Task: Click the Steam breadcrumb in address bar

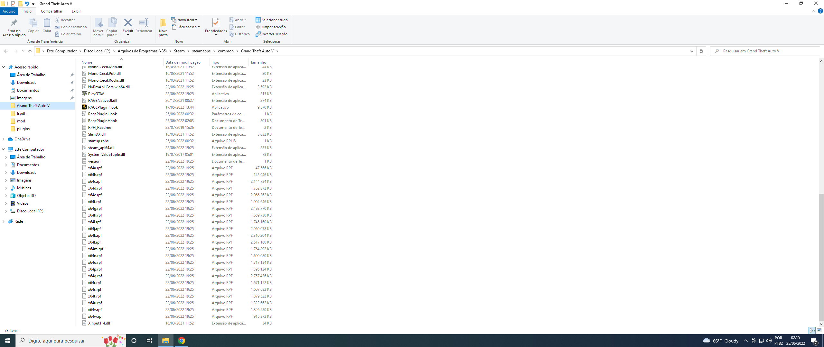Action: click(x=179, y=51)
